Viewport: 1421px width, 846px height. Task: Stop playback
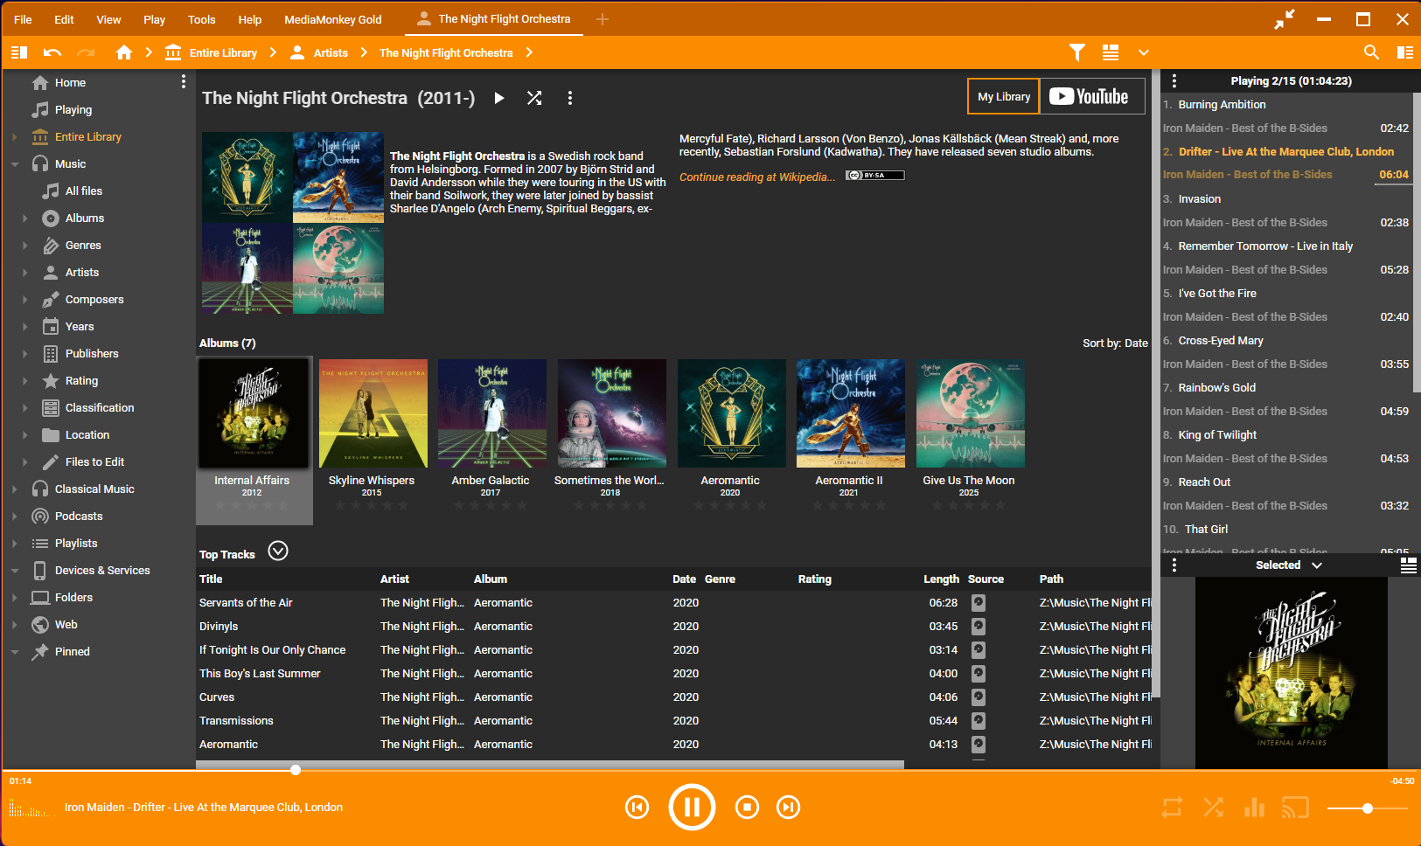click(747, 808)
